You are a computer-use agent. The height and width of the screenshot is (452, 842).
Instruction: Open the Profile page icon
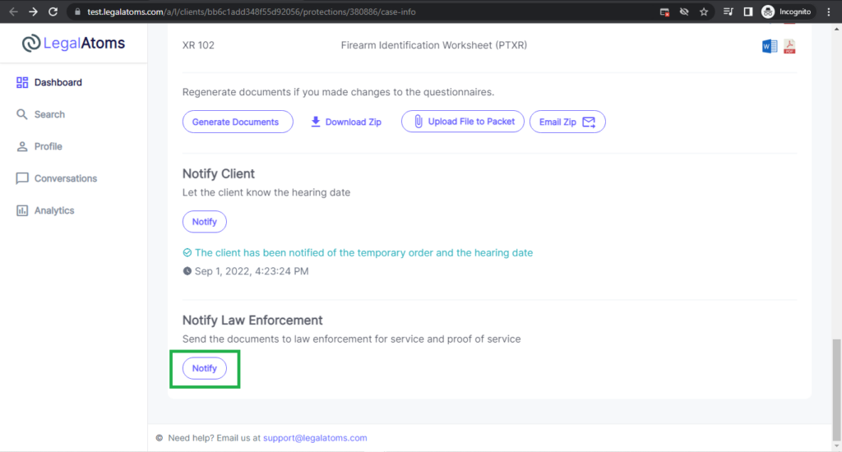tap(22, 146)
